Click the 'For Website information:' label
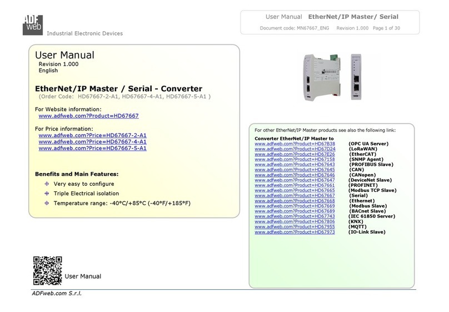This screenshot has width=449, height=312. coord(68,110)
